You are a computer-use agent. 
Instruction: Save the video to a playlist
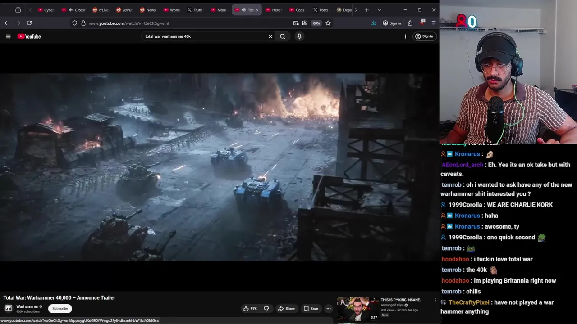coord(311,309)
